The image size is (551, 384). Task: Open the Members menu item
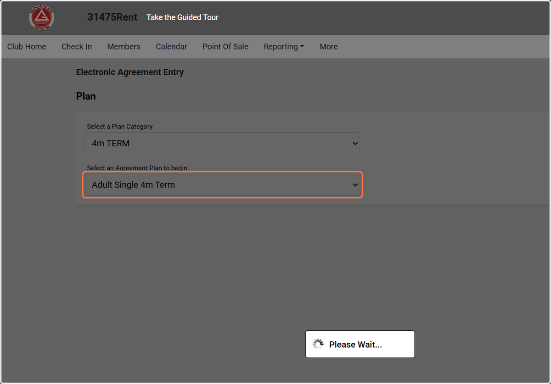pos(124,46)
